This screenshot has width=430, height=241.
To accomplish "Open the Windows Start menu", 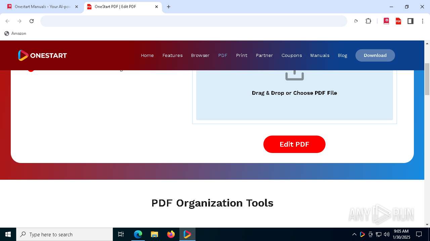I will pyautogui.click(x=8, y=234).
